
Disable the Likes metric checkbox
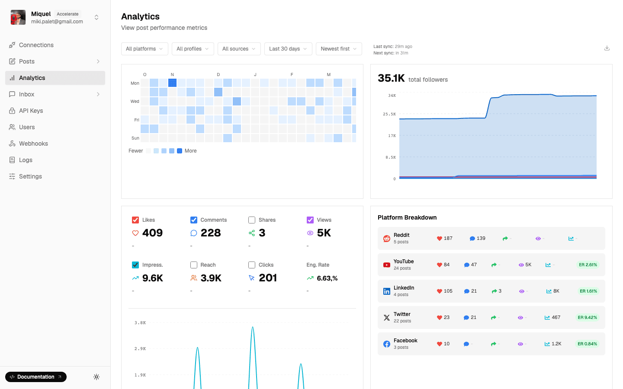click(x=135, y=220)
